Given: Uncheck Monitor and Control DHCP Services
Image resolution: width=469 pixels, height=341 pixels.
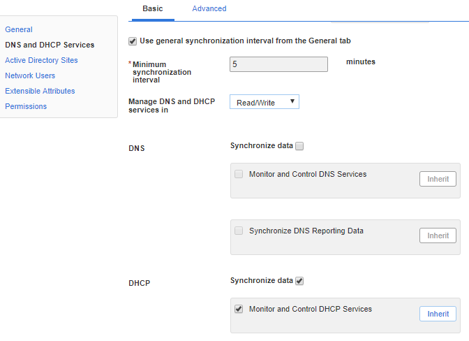Looking at the screenshot, I should [239, 309].
